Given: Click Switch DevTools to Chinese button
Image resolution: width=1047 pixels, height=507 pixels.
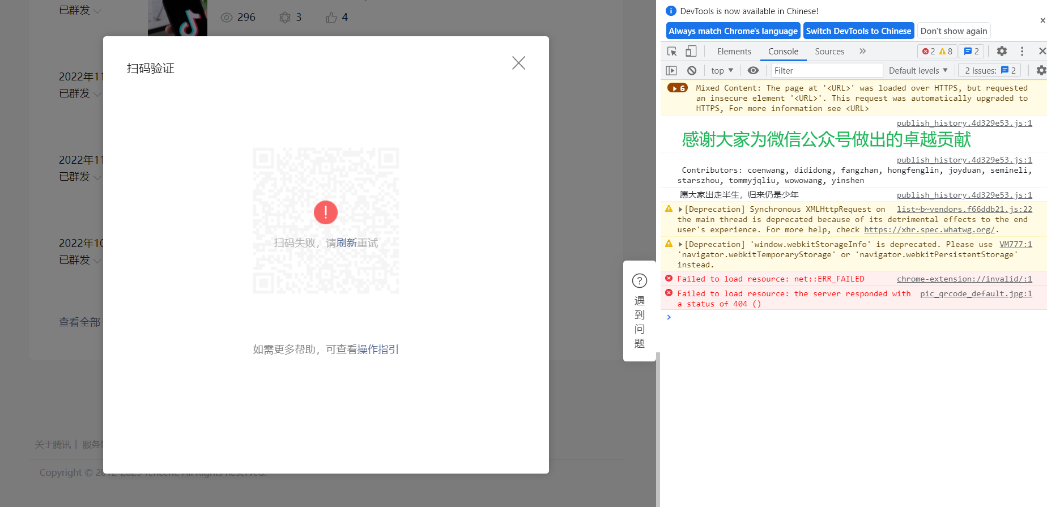Looking at the screenshot, I should [859, 31].
